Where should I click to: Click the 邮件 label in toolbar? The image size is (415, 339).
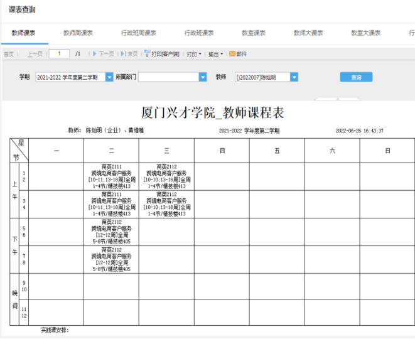pos(241,54)
